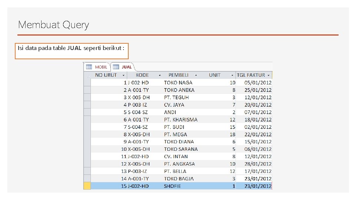Open the PEMBELI column dropdown arrow

tap(196, 75)
